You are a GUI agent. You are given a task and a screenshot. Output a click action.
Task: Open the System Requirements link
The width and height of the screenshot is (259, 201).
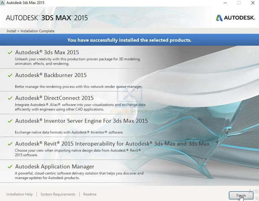[x=58, y=194]
